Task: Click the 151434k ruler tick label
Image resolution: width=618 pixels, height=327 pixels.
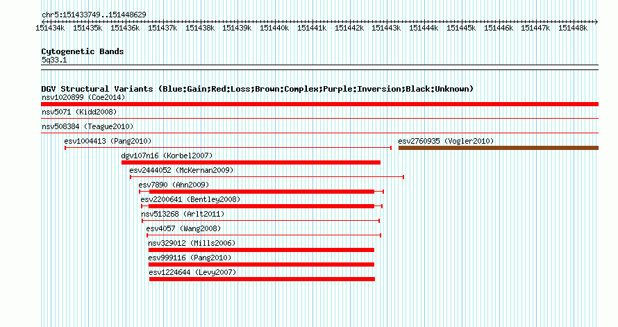Action: click(50, 28)
